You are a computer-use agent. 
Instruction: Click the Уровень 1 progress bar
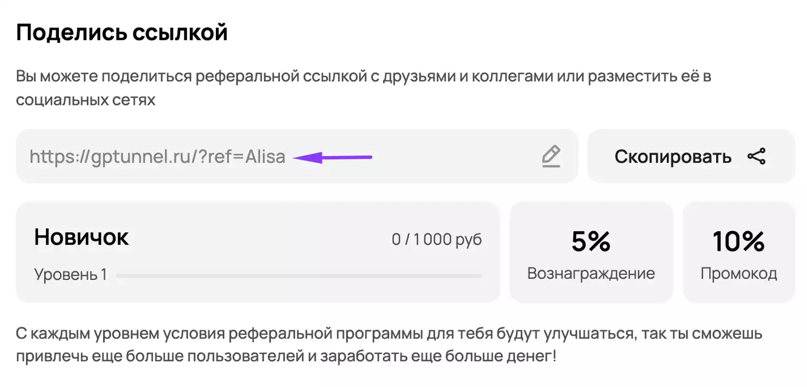(x=299, y=275)
